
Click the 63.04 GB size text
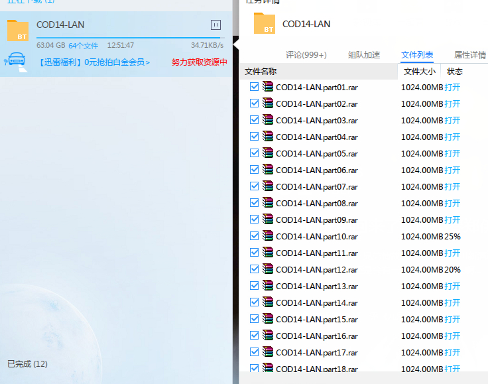51,46
